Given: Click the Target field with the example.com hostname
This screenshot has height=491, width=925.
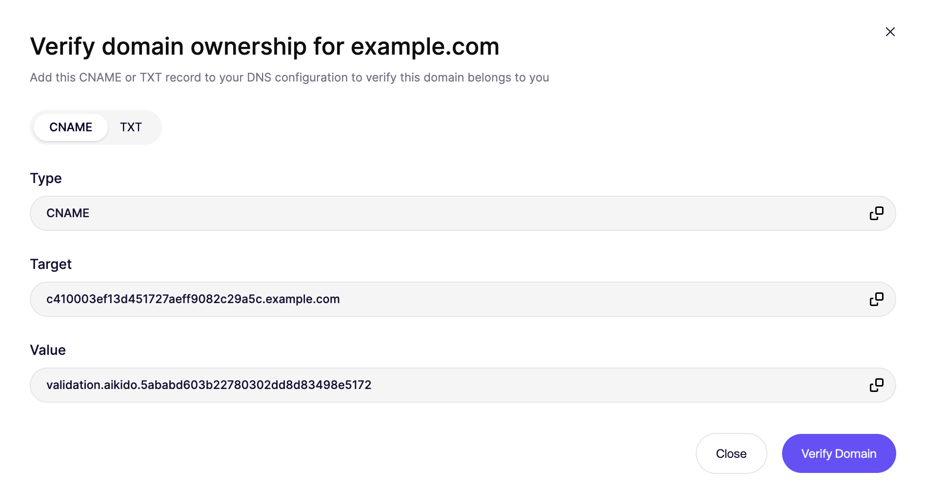Looking at the screenshot, I should [x=439, y=299].
